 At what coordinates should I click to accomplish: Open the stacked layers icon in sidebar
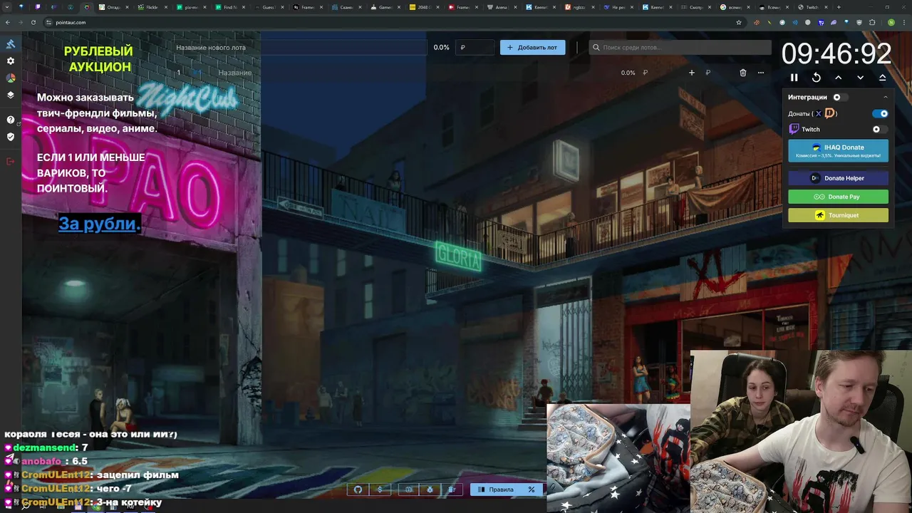[11, 95]
